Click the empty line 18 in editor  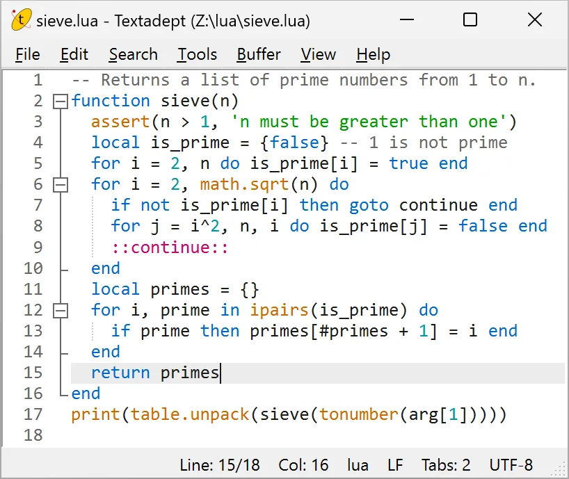pos(317,435)
